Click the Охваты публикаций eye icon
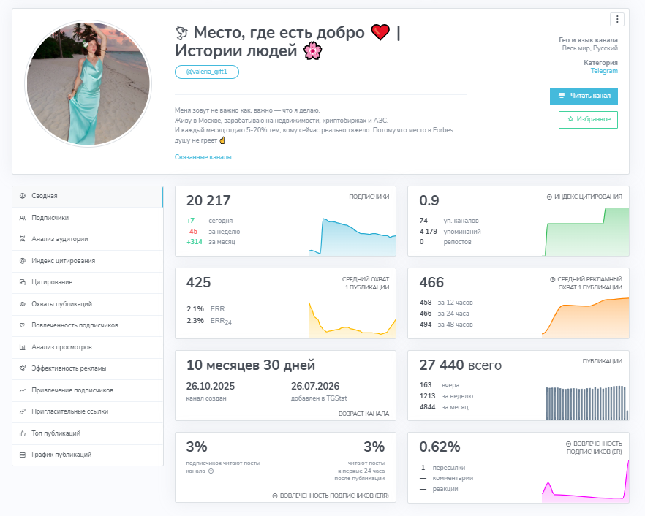This screenshot has height=516, width=645. pos(23,304)
